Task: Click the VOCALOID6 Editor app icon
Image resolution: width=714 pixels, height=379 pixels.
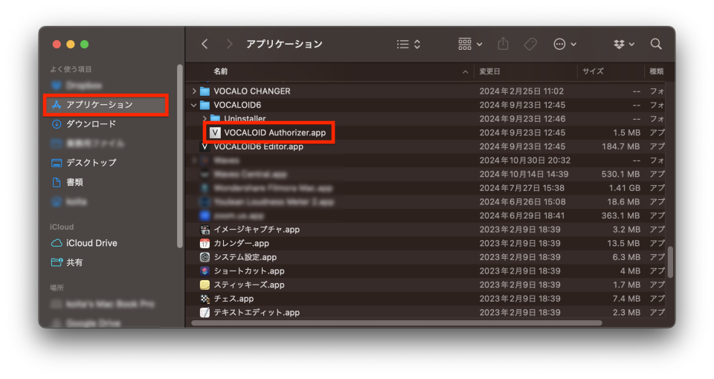Action: point(205,146)
